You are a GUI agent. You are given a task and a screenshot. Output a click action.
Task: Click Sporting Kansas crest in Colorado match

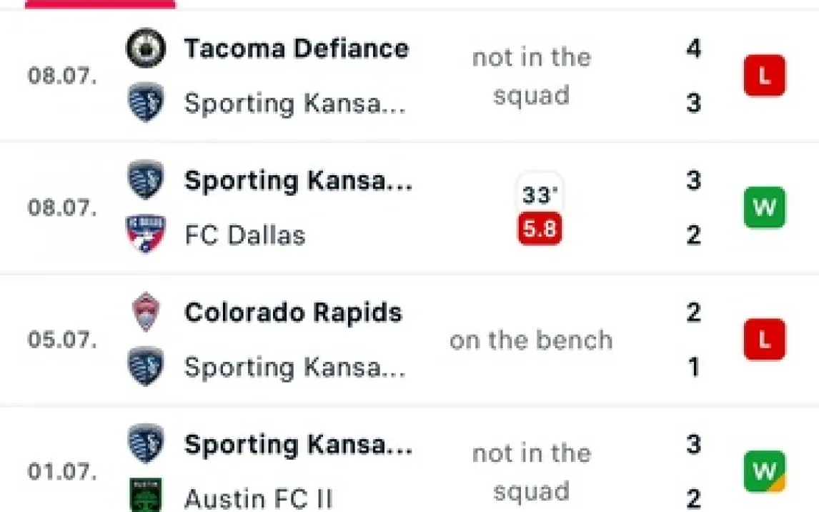146,367
